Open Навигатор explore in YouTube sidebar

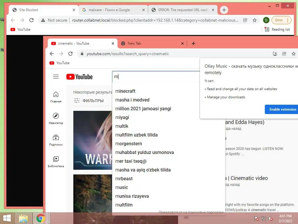pos(56,119)
